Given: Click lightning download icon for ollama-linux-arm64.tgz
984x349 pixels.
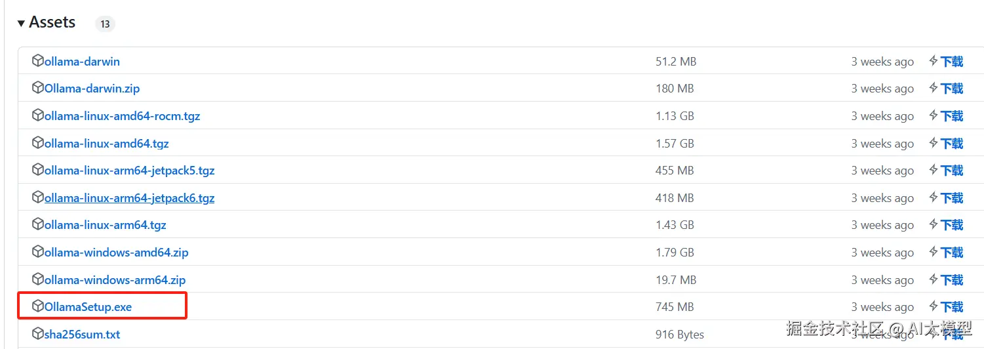Looking at the screenshot, I should coord(934,224).
